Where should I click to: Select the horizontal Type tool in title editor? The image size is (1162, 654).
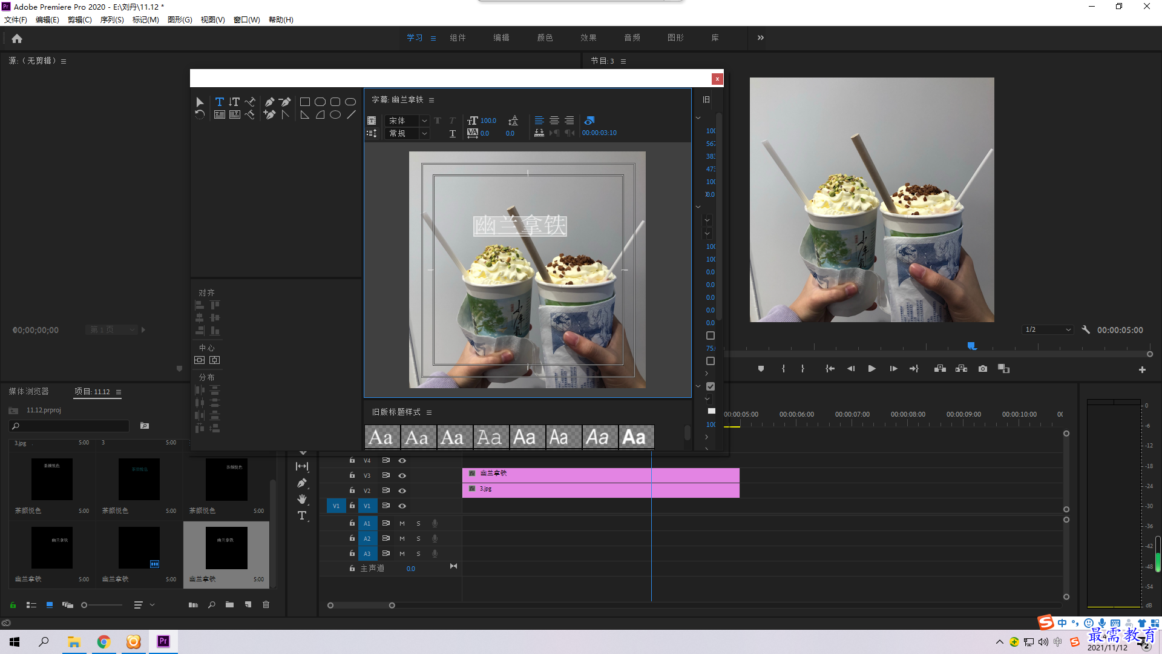219,102
